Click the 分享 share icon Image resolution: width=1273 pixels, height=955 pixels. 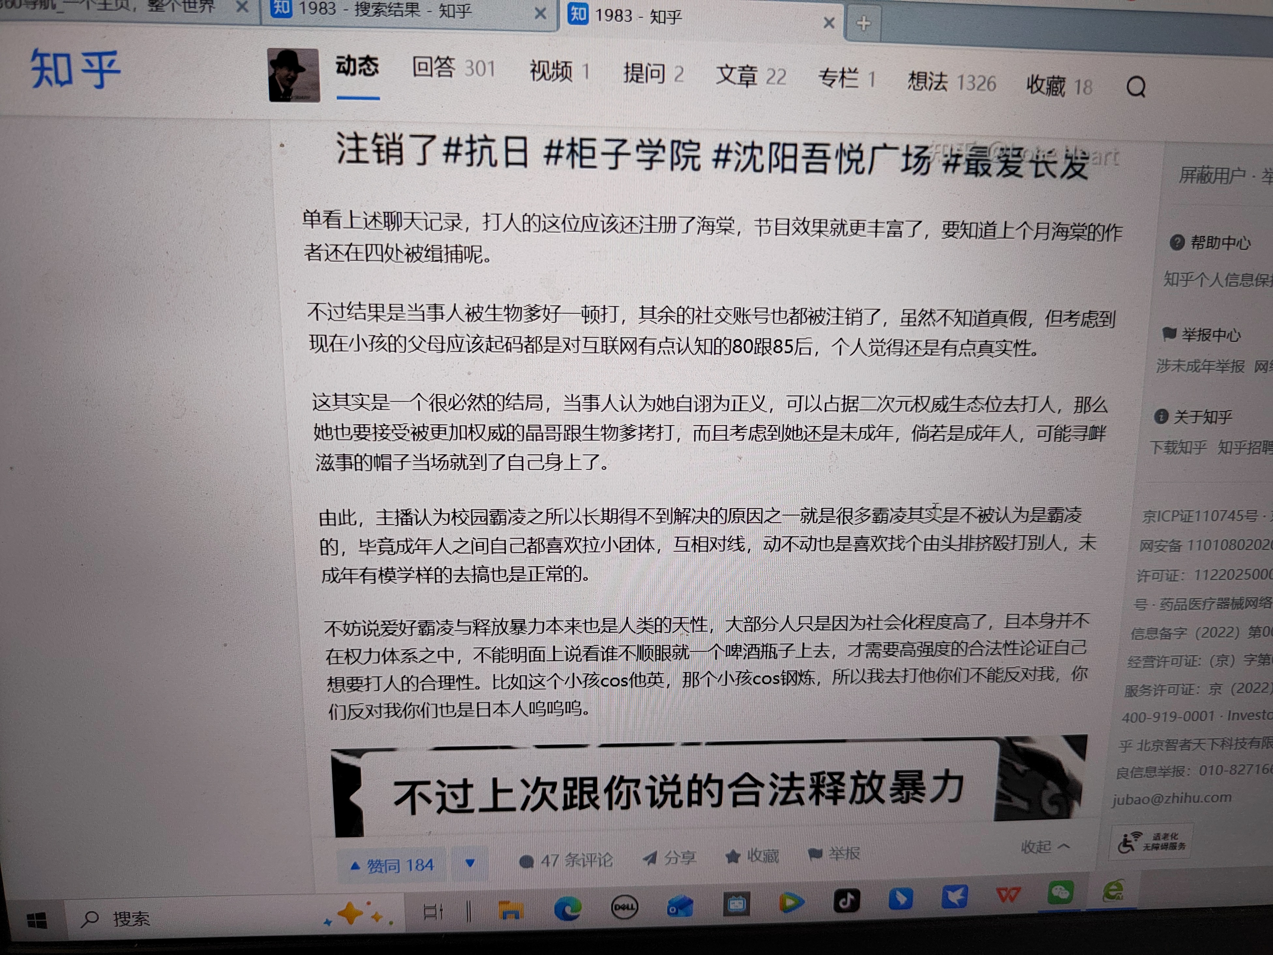pos(669,858)
